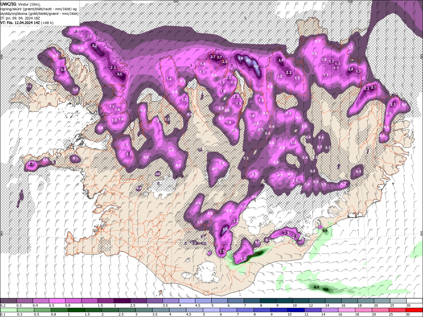
Task: Select the 25–30 red rain swatch
Action: coord(397,310)
